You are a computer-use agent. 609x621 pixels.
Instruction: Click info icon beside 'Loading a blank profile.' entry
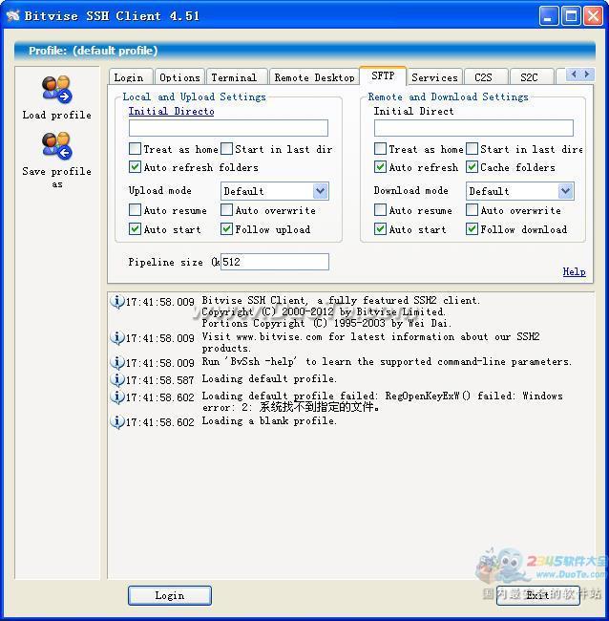coord(116,421)
